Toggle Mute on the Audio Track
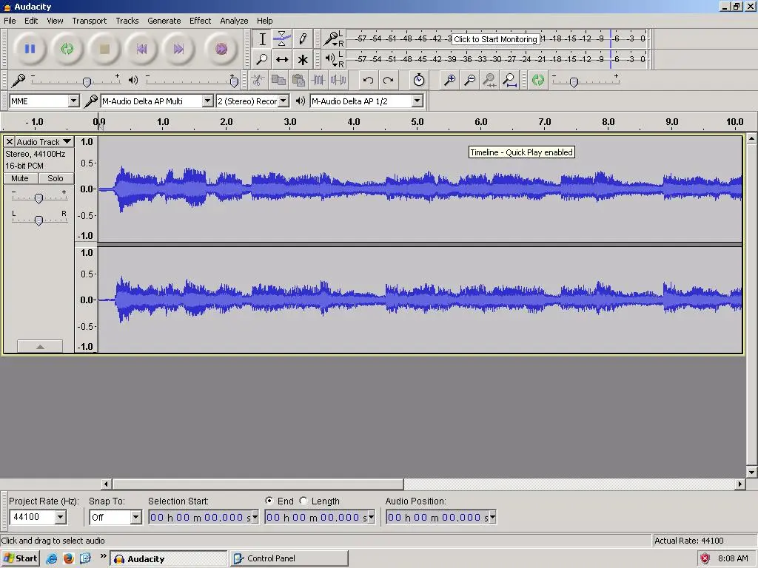The height and width of the screenshot is (568, 758). pyautogui.click(x=20, y=178)
